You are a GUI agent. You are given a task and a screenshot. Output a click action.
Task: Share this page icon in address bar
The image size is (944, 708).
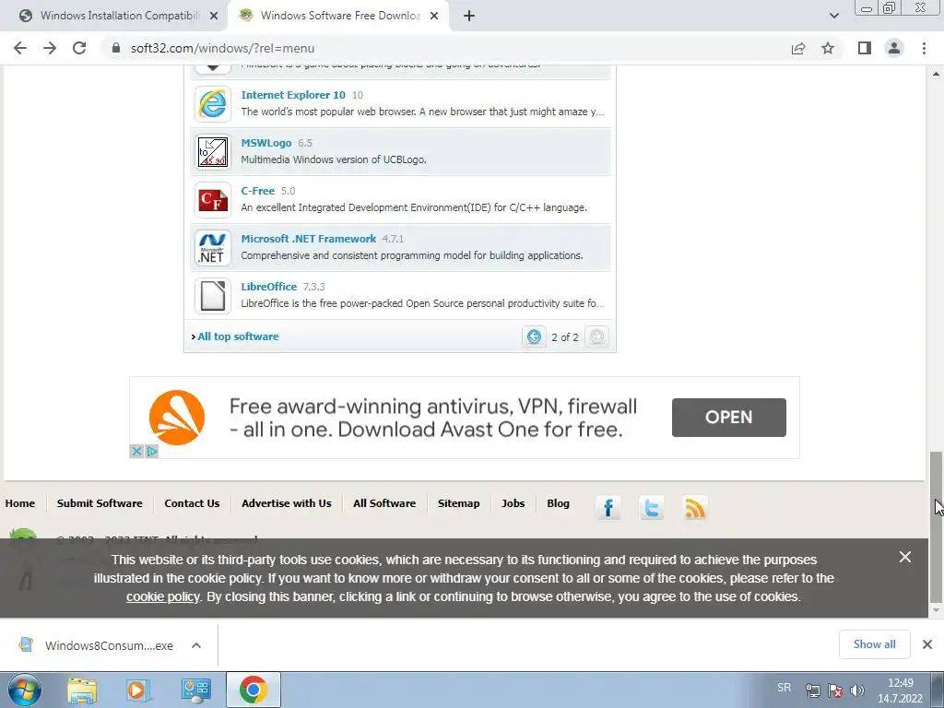pyautogui.click(x=798, y=48)
